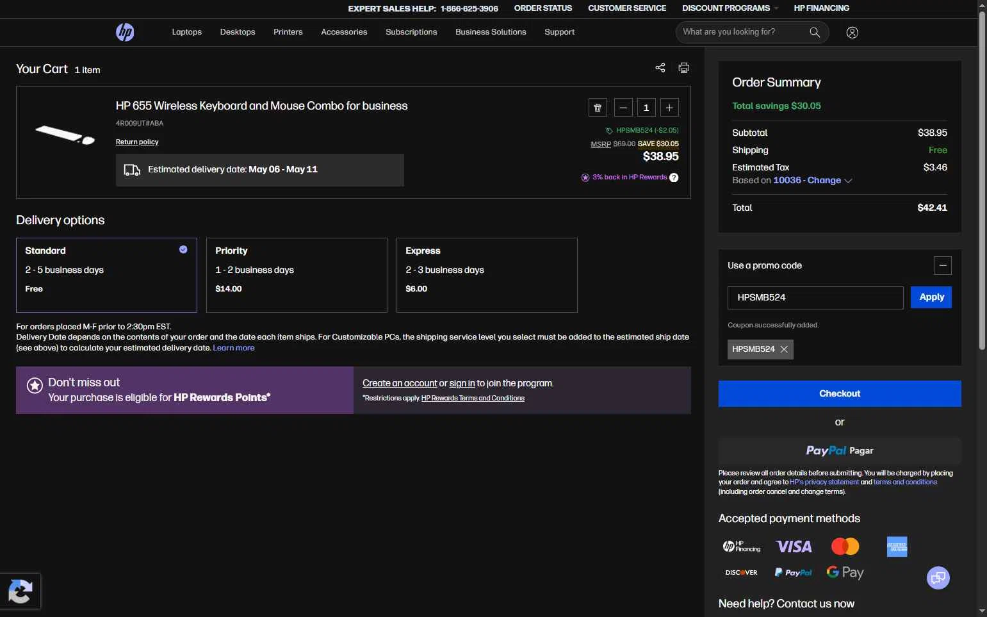Open HP's privacy statement link

(824, 482)
